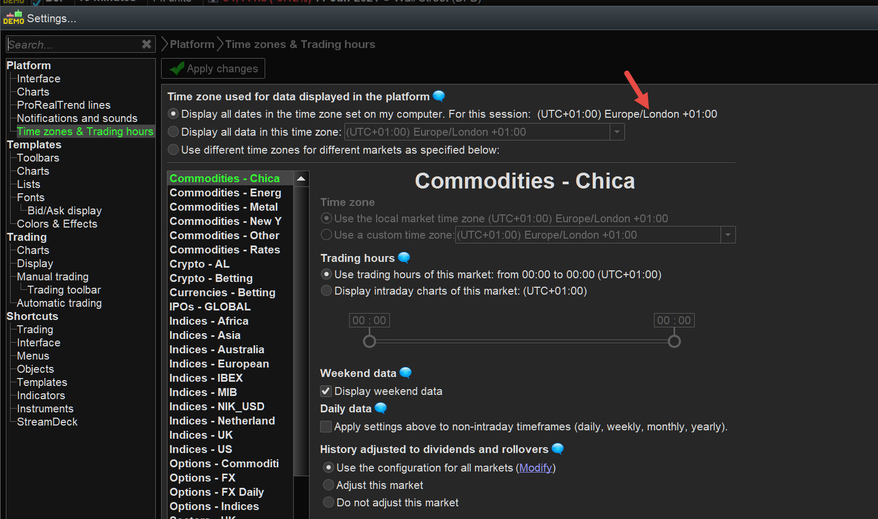The height and width of the screenshot is (519, 878).
Task: Open Indicators under Shortcuts
Action: pos(41,395)
